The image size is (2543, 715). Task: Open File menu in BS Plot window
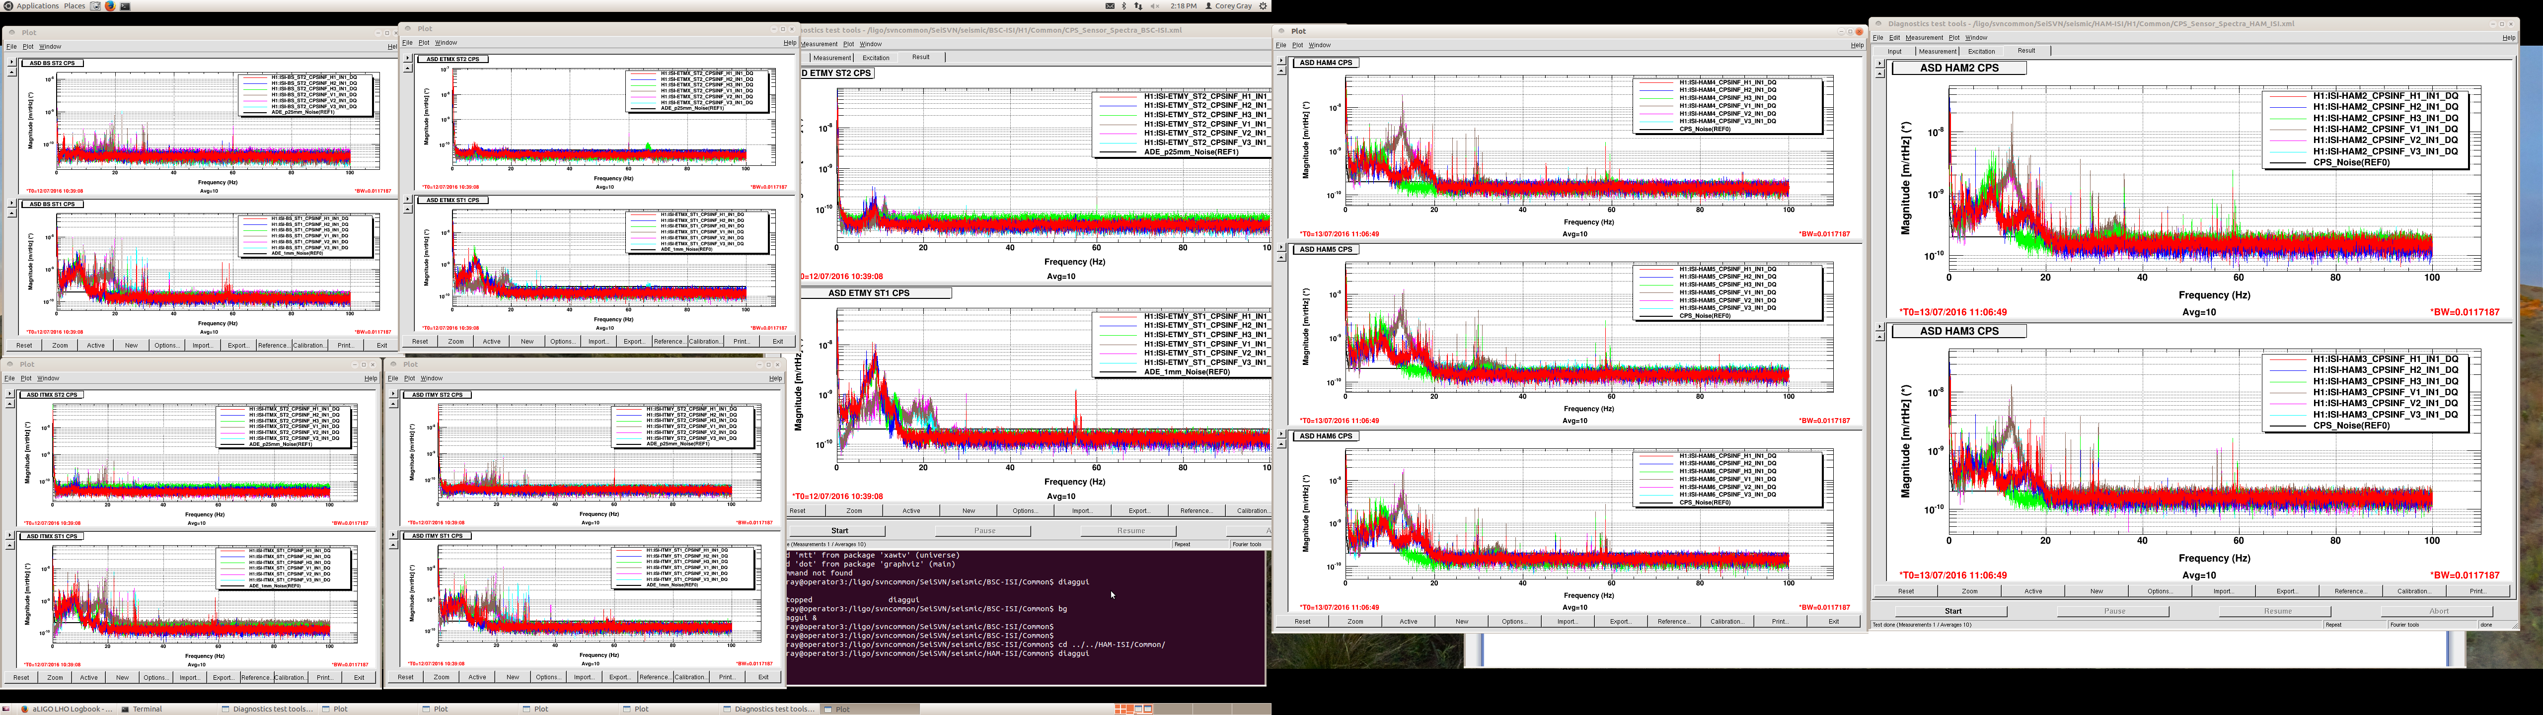[12, 46]
